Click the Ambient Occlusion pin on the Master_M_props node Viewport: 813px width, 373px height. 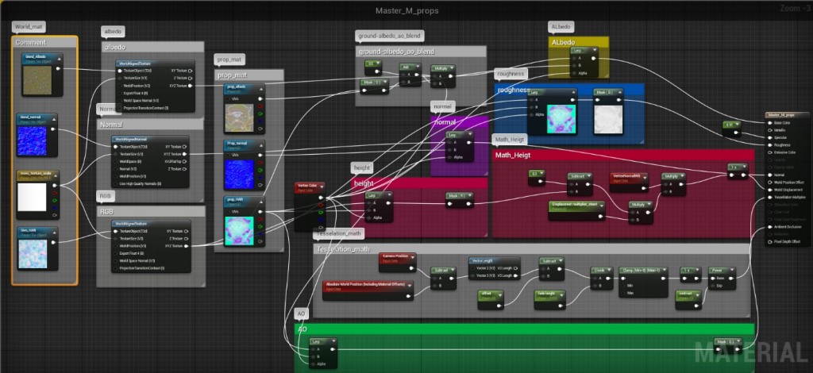pos(769,227)
